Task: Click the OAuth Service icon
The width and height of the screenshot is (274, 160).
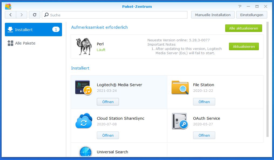Action: tap(180, 121)
